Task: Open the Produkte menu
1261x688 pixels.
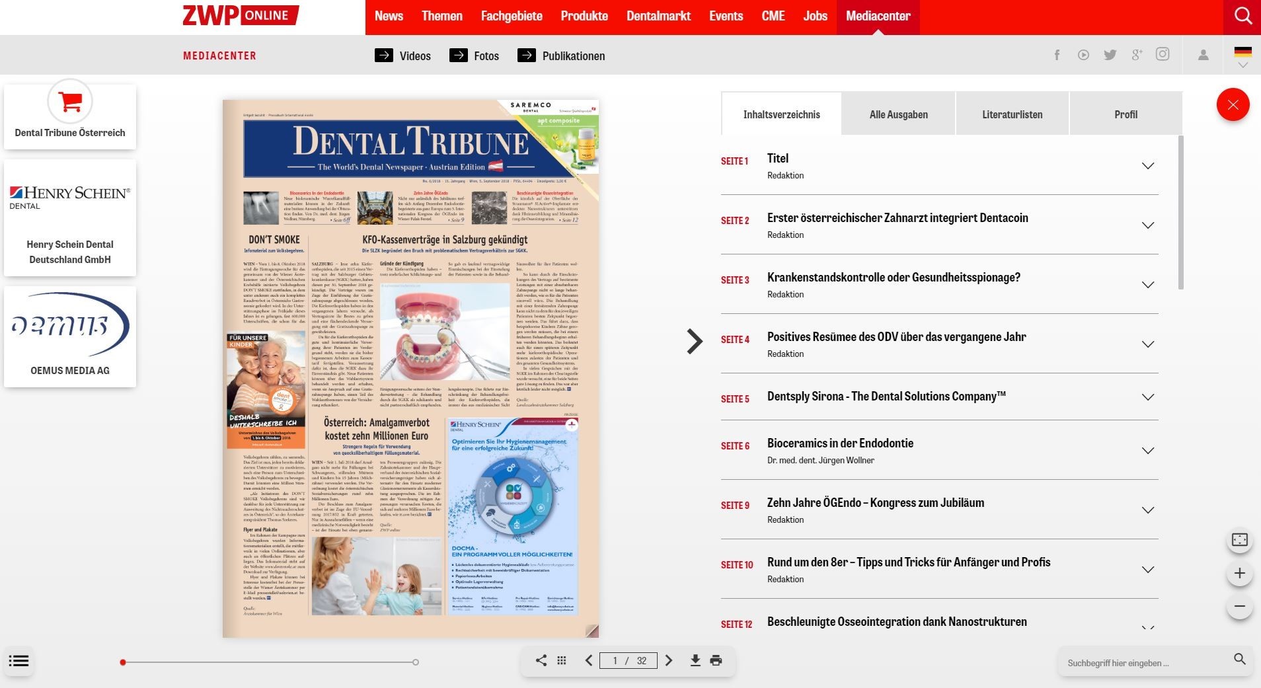Action: pos(584,16)
